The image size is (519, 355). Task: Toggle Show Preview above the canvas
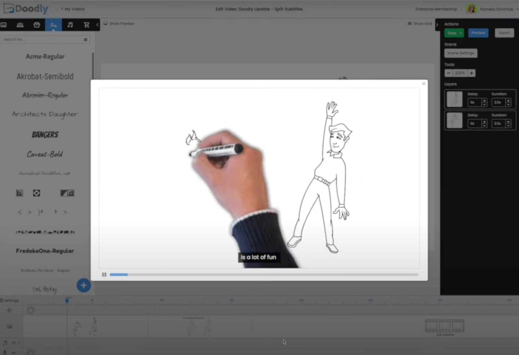[119, 24]
